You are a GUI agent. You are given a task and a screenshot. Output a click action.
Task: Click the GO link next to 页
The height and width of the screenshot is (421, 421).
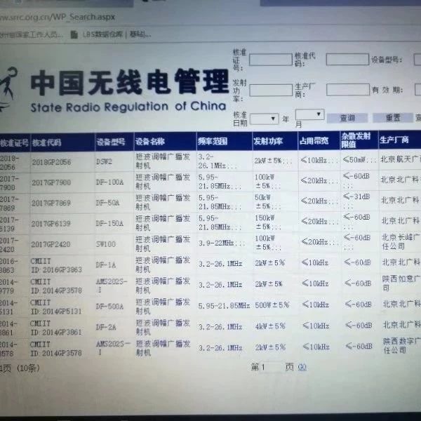[x=302, y=367]
